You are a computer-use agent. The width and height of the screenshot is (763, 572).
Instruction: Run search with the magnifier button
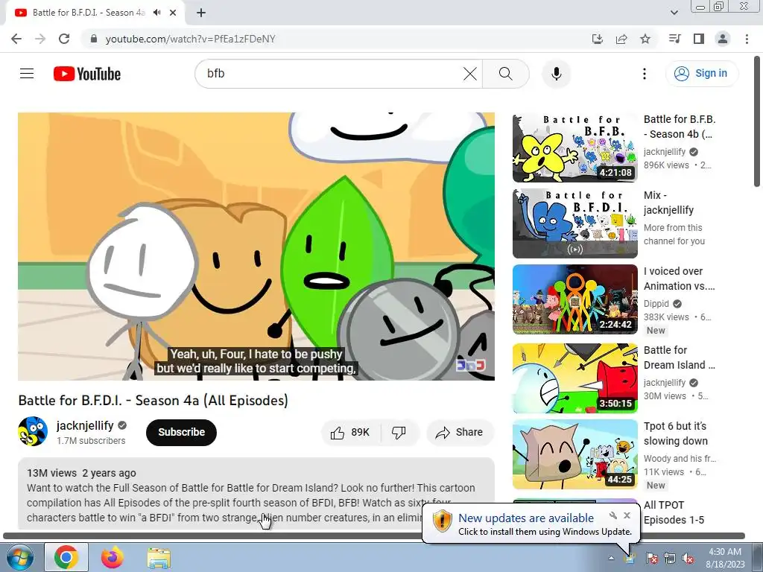click(x=506, y=74)
